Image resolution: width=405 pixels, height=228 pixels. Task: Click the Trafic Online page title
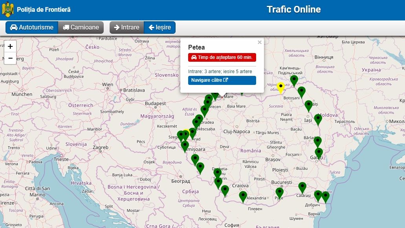coord(293,9)
